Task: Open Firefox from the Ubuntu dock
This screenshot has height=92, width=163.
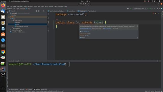Action: 3,5
